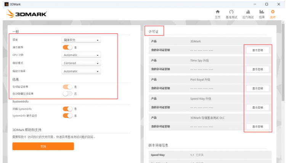The width and height of the screenshot is (286, 163).
Task: Enable the auto-hide online results switch
Action: pos(67,93)
